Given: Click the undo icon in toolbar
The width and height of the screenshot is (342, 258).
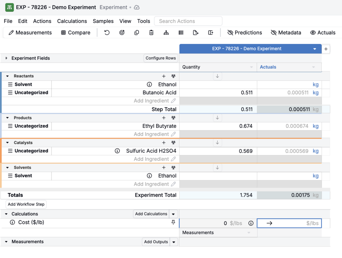Looking at the screenshot, I should [107, 33].
